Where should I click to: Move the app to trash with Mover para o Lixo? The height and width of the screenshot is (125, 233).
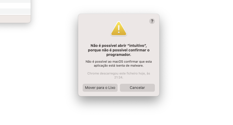100,88
